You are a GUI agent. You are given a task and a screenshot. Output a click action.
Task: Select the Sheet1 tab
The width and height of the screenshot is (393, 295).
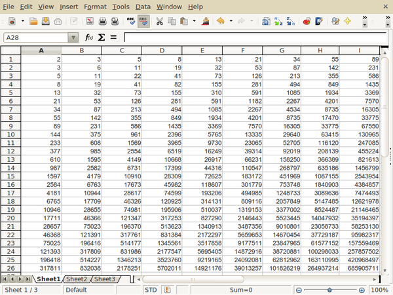click(x=48, y=279)
